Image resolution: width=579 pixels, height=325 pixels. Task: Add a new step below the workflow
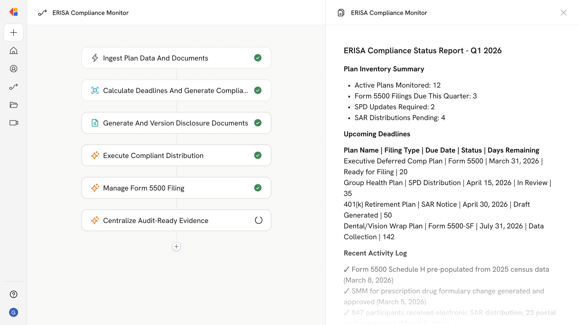pos(176,246)
